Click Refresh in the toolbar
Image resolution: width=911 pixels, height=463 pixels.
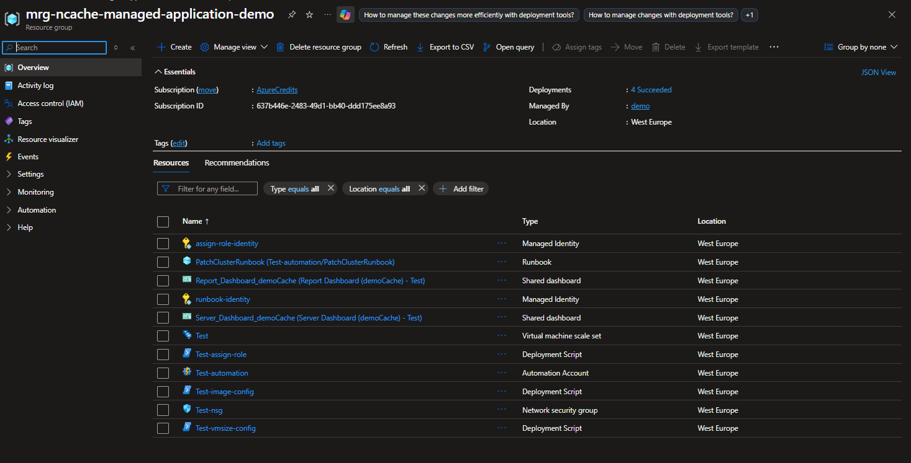click(x=389, y=47)
